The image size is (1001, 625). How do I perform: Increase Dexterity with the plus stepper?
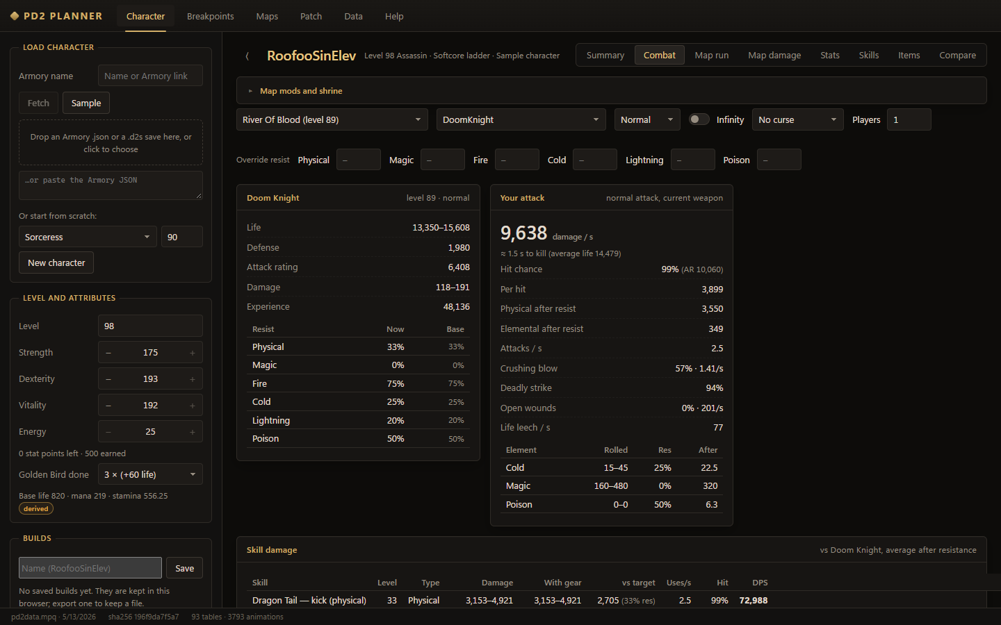click(x=193, y=379)
